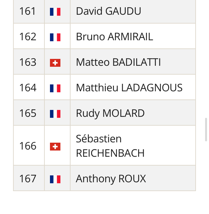This screenshot has width=209, height=214.
Task: Select Anthony ROUX in the list
Action: tap(111, 179)
